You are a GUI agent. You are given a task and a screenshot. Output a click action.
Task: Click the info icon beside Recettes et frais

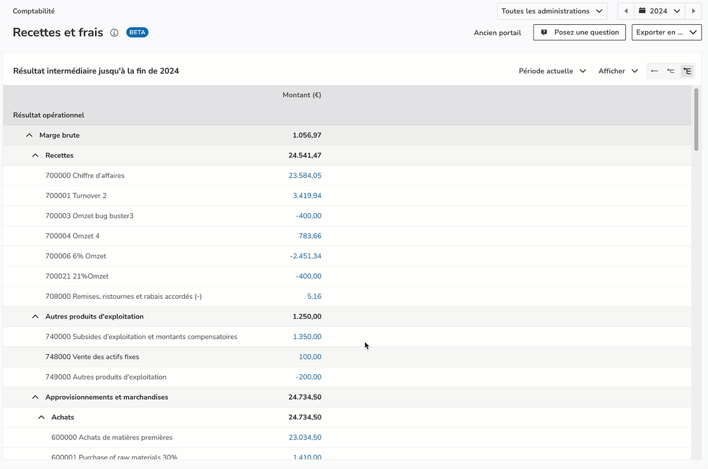114,33
